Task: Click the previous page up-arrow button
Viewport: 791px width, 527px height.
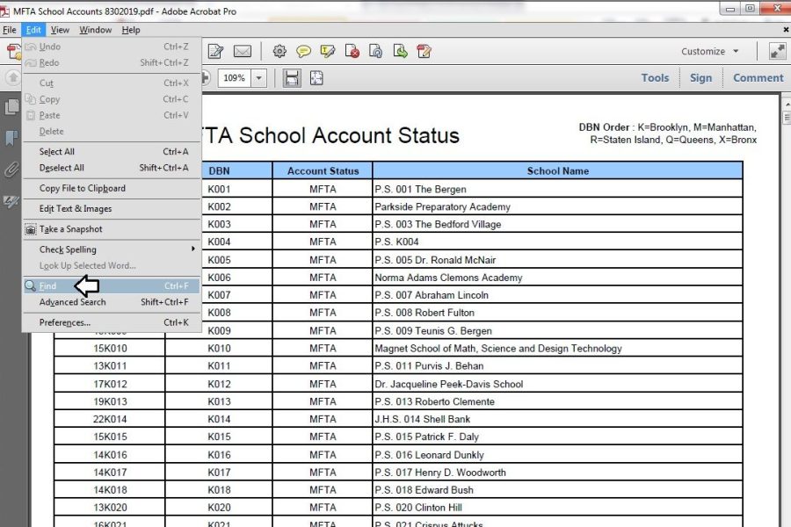Action: pyautogui.click(x=12, y=77)
